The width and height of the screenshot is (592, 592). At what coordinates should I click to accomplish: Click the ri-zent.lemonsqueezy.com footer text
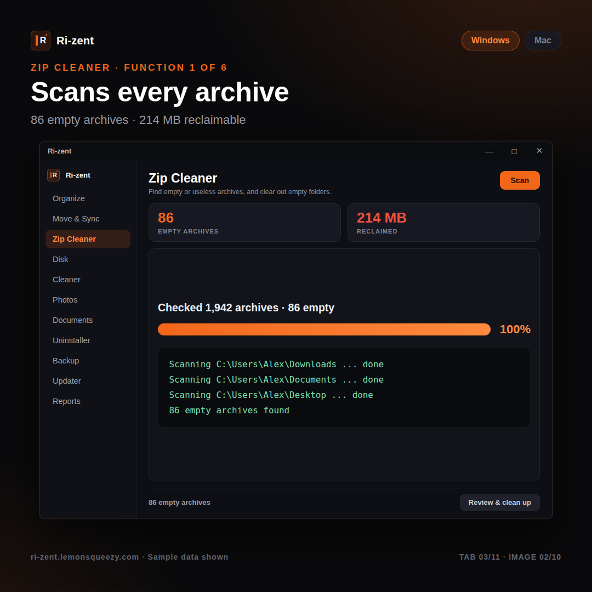(84, 557)
